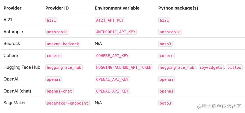Click the Environment variable column header
This screenshot has height=113, width=245.
pos(117,8)
